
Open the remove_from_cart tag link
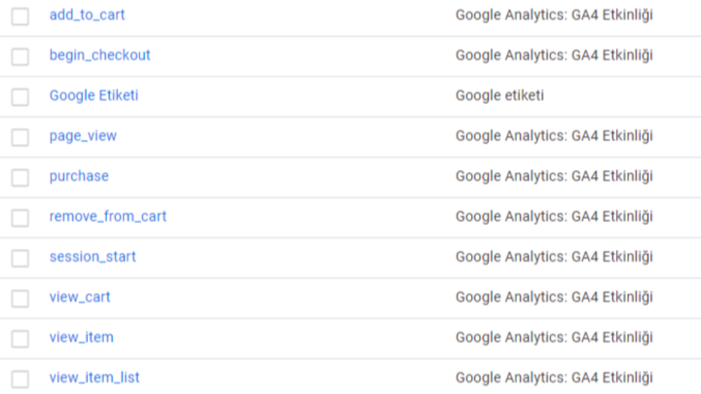point(108,216)
